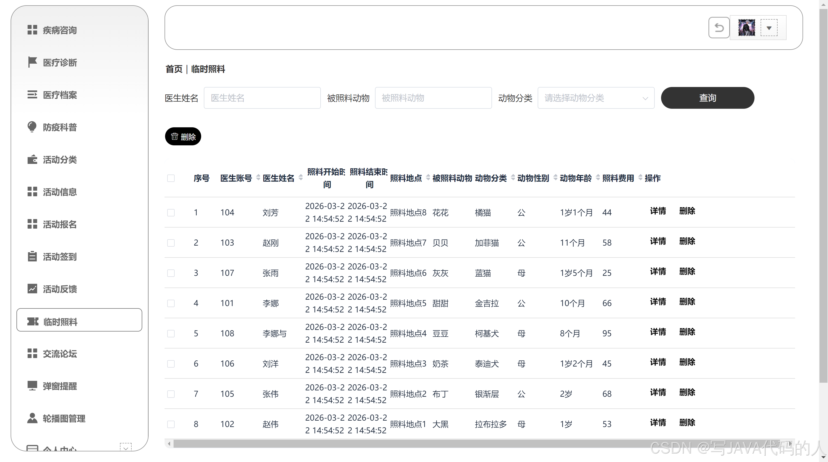Open 防疫科普 menu item
Viewport: 828px width, 462px height.
tap(79, 127)
